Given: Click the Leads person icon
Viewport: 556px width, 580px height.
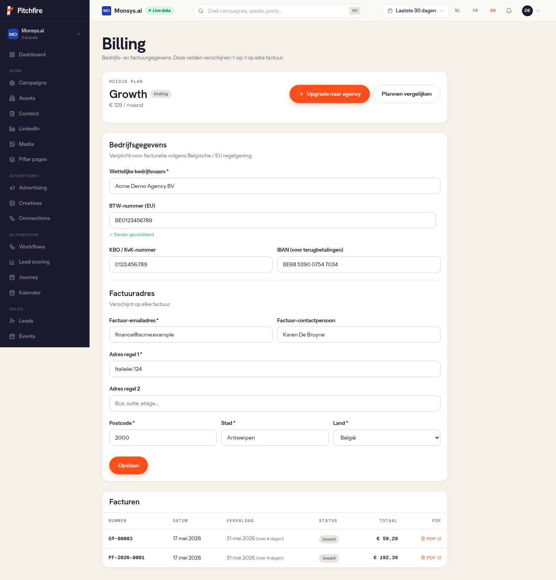Looking at the screenshot, I should tap(12, 321).
